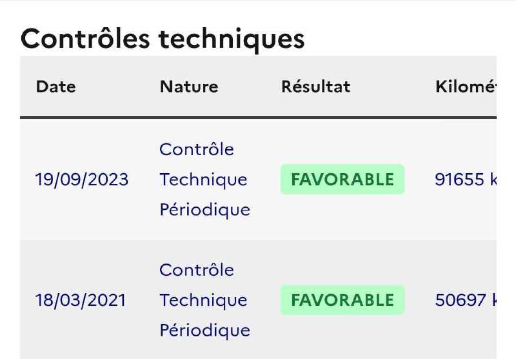The image size is (516, 359).
Task: Click the word "Contrôles" in the page heading
Action: (x=85, y=39)
